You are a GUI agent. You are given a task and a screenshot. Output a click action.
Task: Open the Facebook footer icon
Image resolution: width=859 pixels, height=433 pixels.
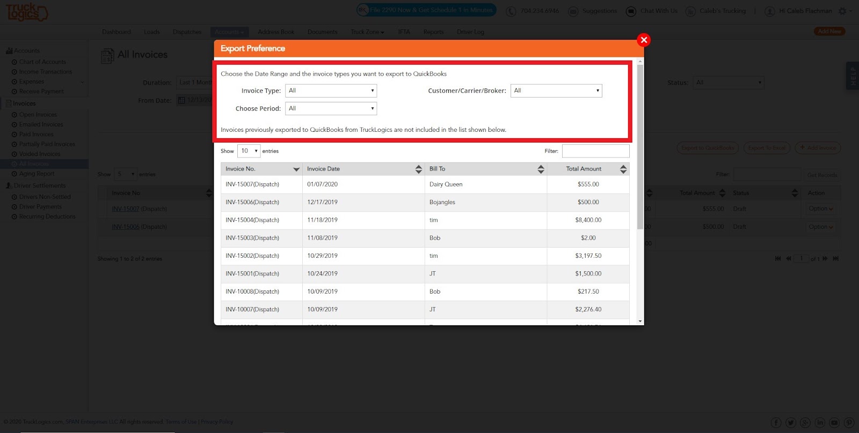coord(776,423)
